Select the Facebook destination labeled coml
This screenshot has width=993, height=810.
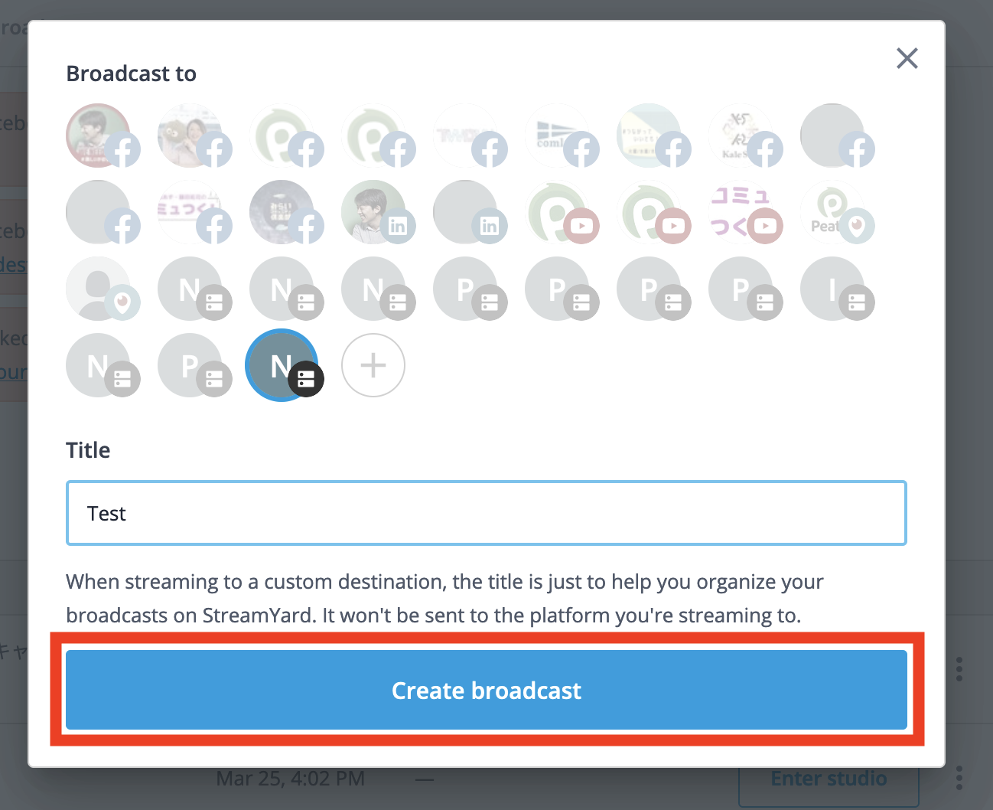tap(558, 136)
